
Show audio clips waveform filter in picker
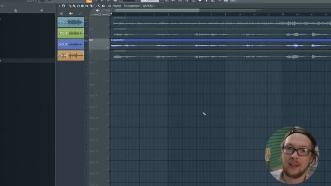71,13
